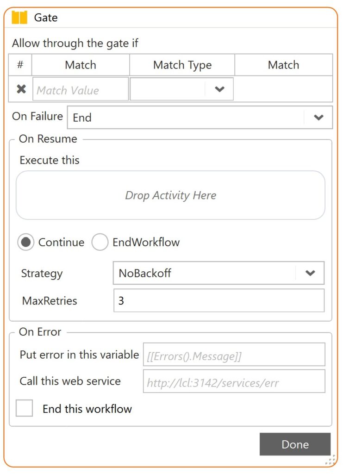The height and width of the screenshot is (474, 343).
Task: Click the Drop Activity Here area
Action: click(x=171, y=195)
